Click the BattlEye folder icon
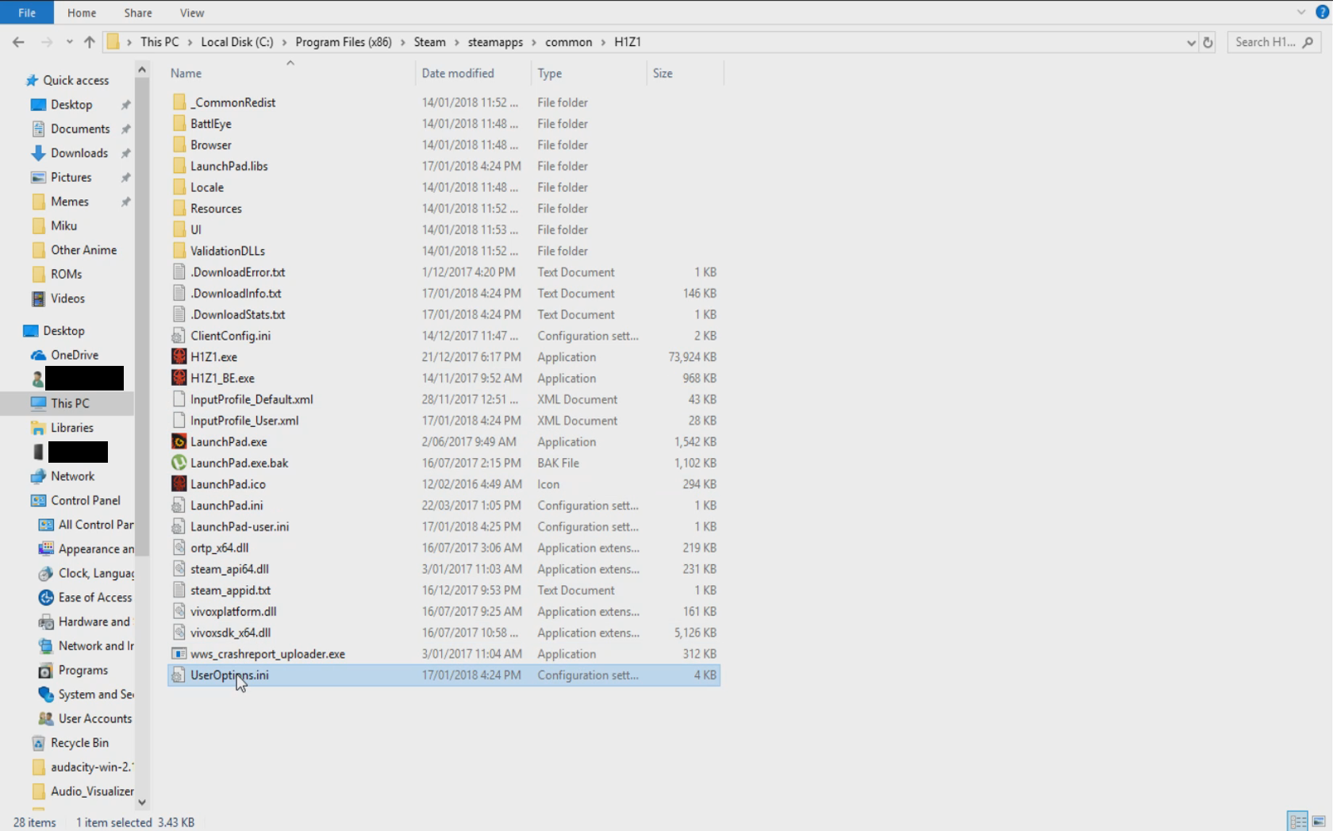The width and height of the screenshot is (1333, 831). coord(179,124)
